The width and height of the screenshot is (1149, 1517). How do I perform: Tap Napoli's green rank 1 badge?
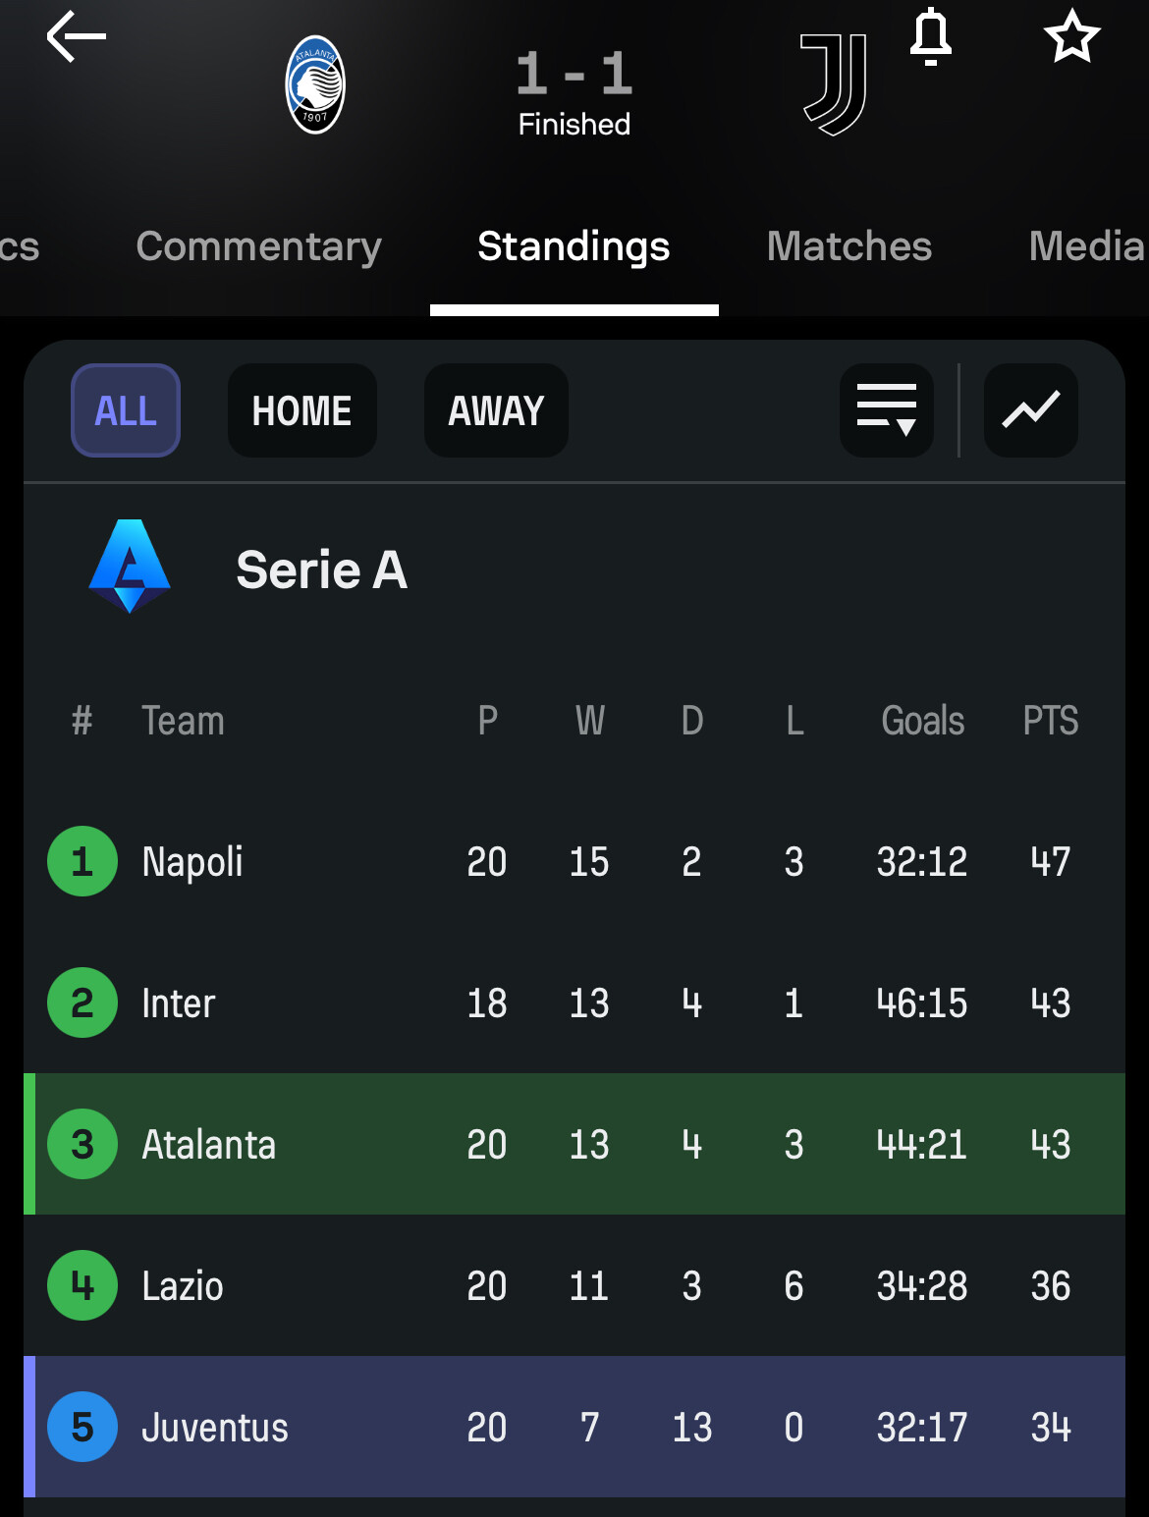tap(82, 861)
